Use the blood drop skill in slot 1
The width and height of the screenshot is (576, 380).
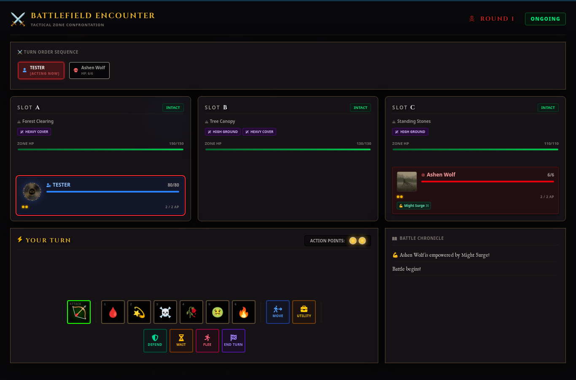[113, 312]
